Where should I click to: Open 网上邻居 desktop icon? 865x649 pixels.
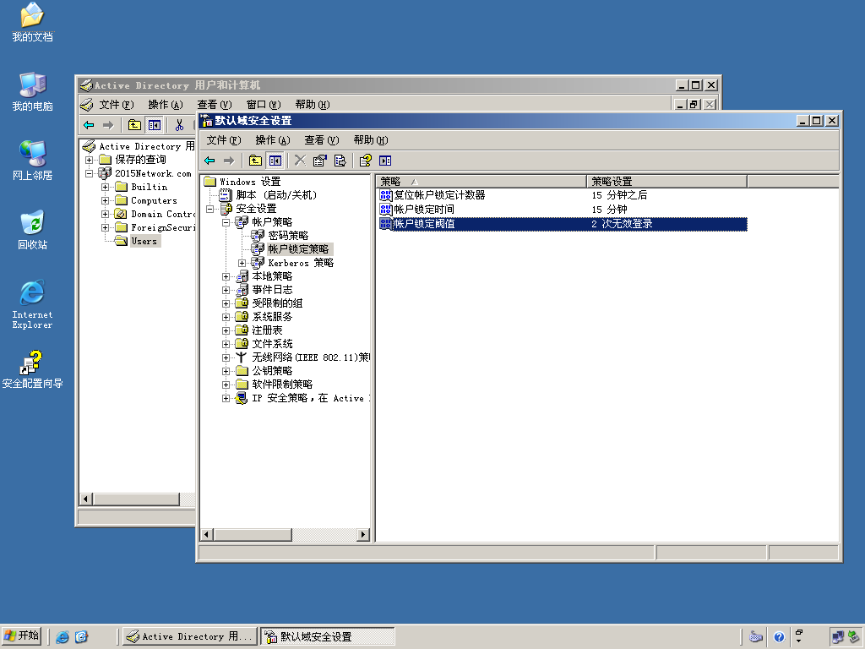click(x=33, y=161)
